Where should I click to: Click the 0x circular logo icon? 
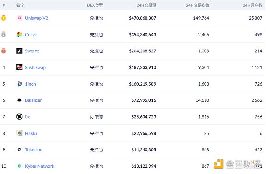point(19,117)
